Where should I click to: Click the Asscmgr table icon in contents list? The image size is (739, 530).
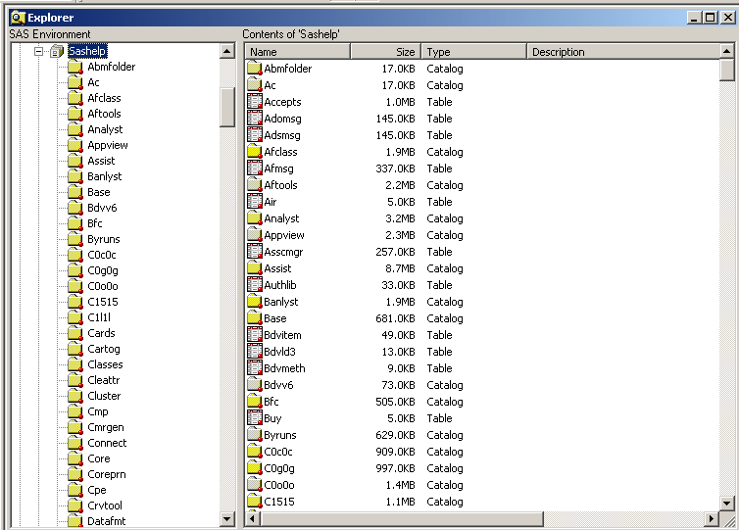click(x=255, y=252)
